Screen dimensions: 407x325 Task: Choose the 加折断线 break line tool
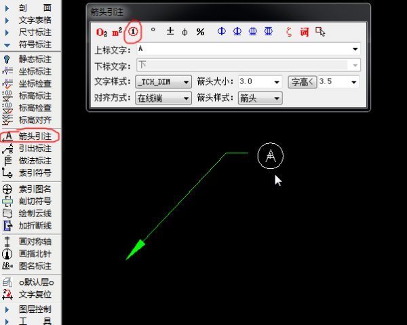pyautogui.click(x=35, y=225)
